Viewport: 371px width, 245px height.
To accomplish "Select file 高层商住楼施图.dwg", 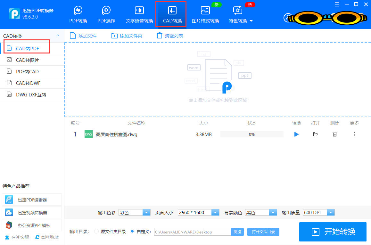I will pos(116,134).
